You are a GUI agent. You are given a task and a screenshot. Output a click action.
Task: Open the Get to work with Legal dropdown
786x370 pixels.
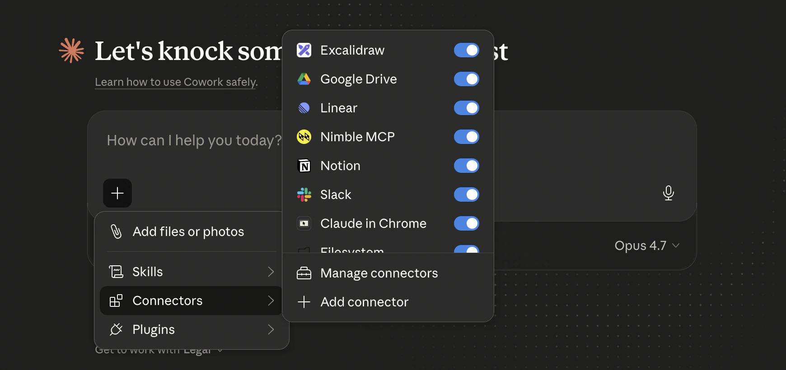coord(159,351)
